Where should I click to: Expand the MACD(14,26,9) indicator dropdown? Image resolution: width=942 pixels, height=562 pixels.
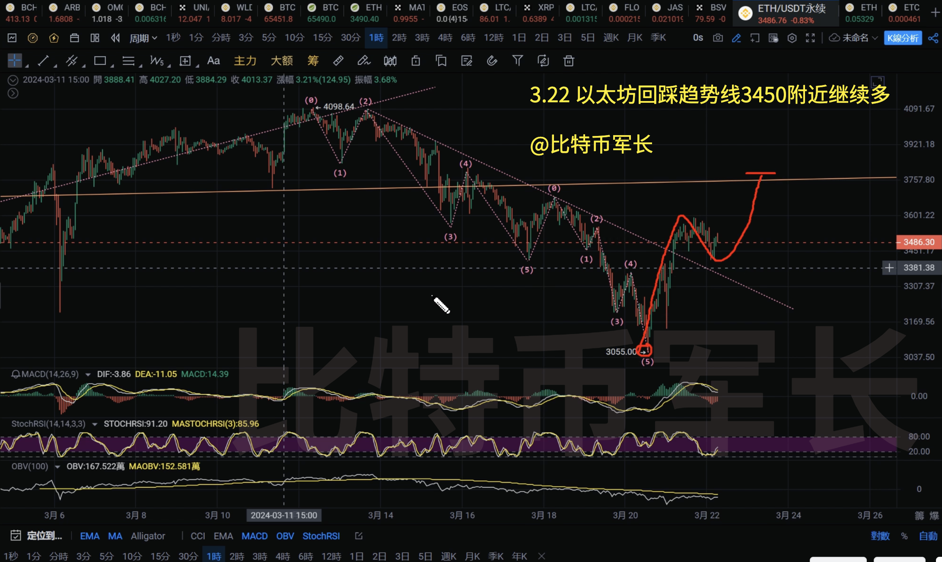89,374
